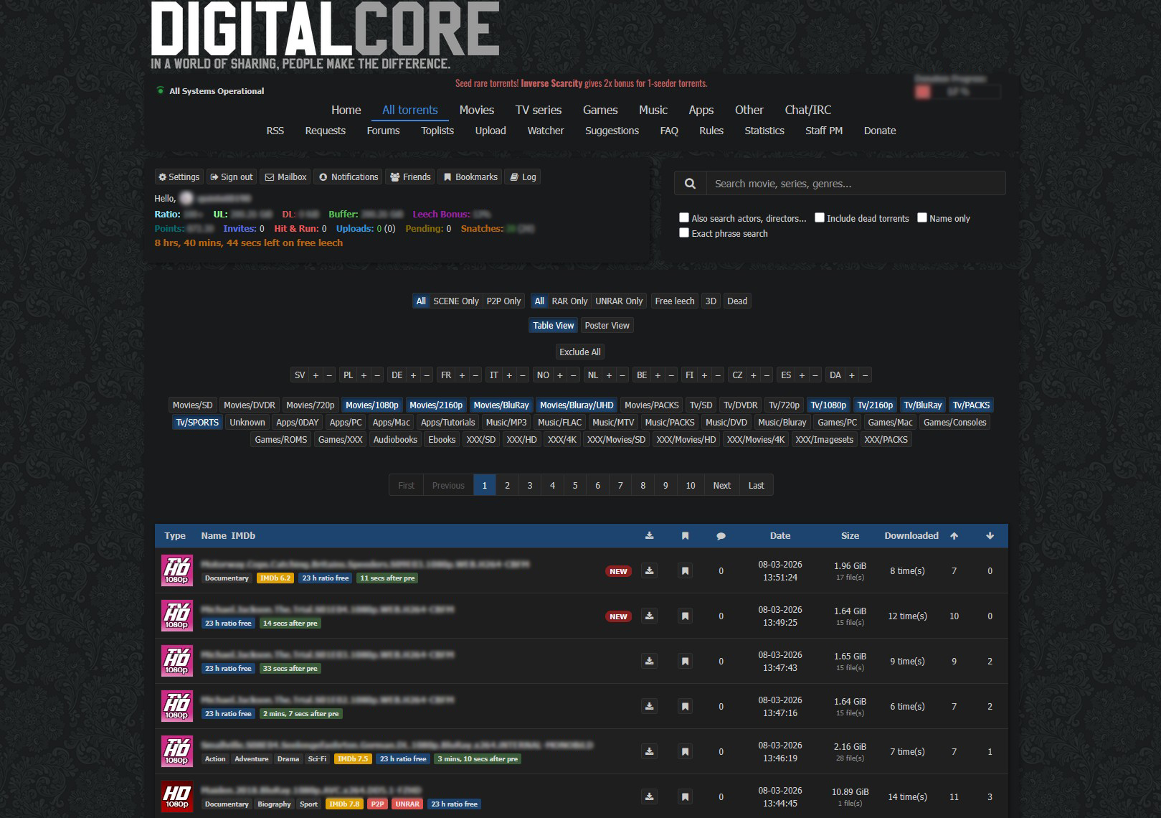Screen dimensions: 1161x818
Task: Click the search magnifier icon
Action: (690, 184)
